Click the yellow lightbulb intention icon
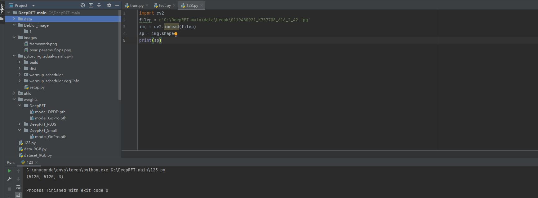Screen dimensions: 538x198 [176, 34]
